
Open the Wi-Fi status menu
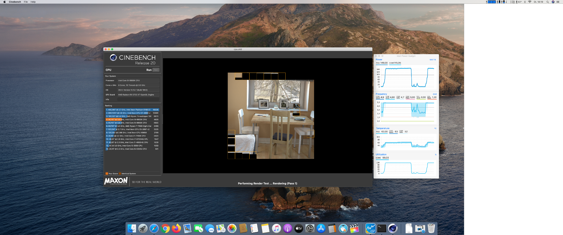[x=530, y=2]
